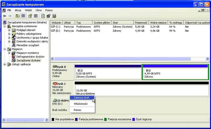Click the Menedżer urządzeń icon
Image resolution: width=211 pixels, height=129 pixels.
click(14, 45)
